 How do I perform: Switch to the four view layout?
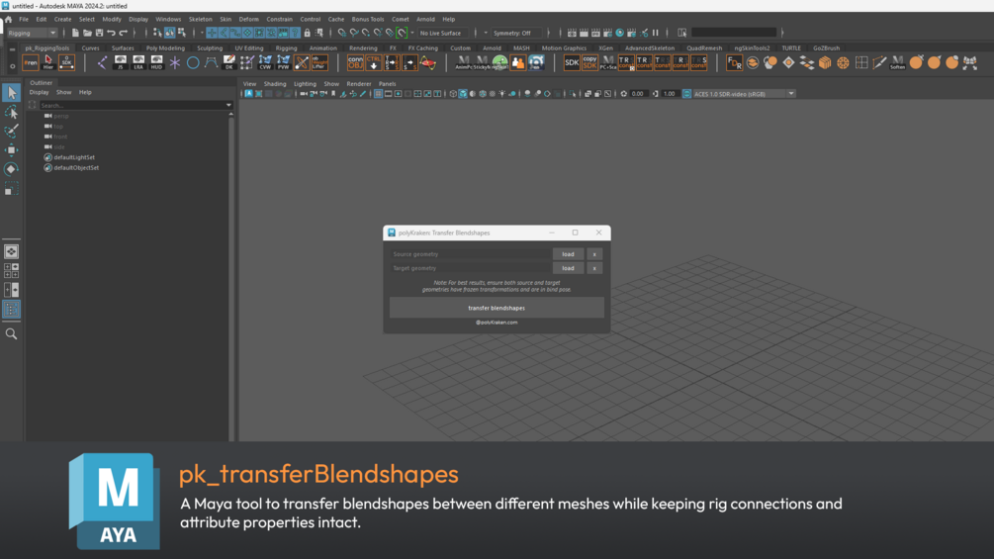(x=12, y=271)
